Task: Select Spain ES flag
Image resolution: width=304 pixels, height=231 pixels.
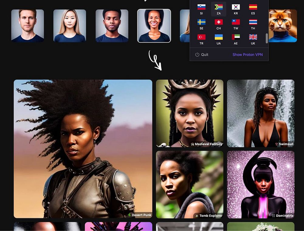Action: pos(253,7)
